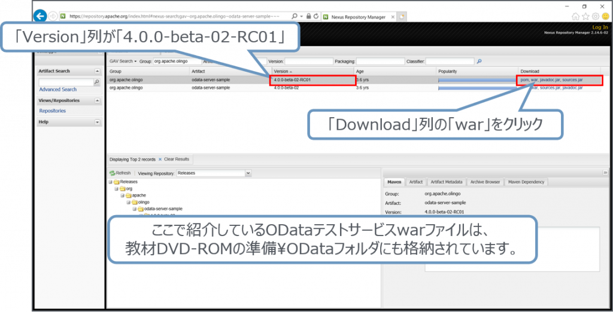This screenshot has width=613, height=312.
Task: Open the browser settings gear icon
Action: [595, 16]
